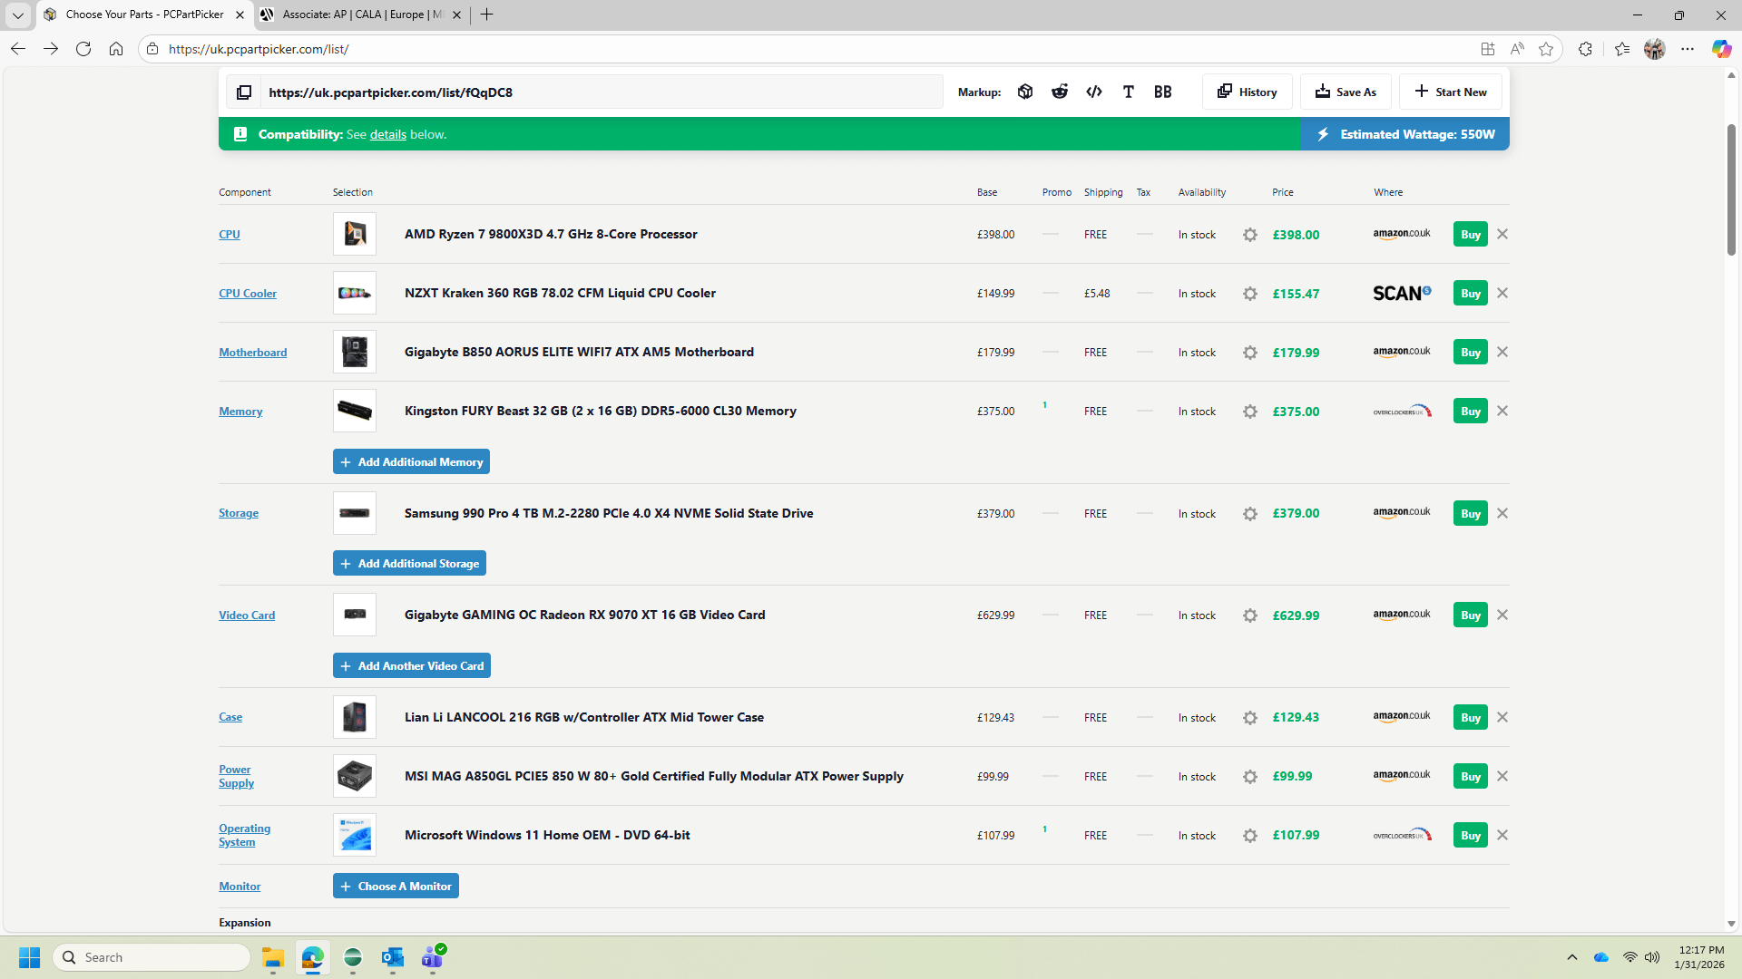Click the list permalink URL field
This screenshot has height=979, width=1742.
point(599,92)
